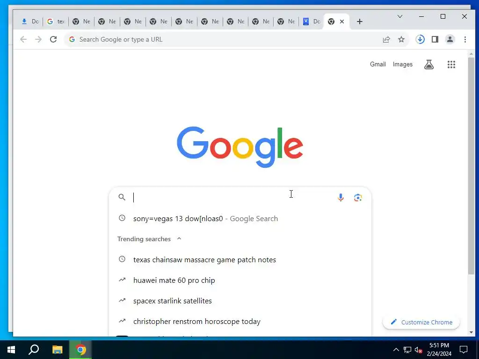Collapse the Trending searches section
479x359 pixels.
[179, 239]
